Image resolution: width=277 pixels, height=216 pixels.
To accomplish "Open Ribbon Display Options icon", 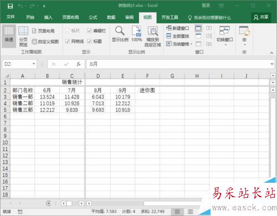I will (x=221, y=6).
